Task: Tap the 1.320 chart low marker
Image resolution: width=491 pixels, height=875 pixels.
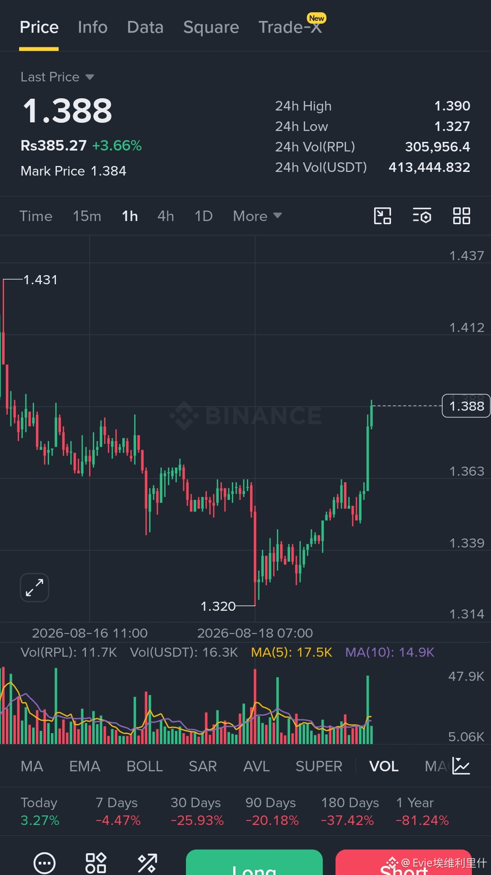Action: tap(218, 606)
